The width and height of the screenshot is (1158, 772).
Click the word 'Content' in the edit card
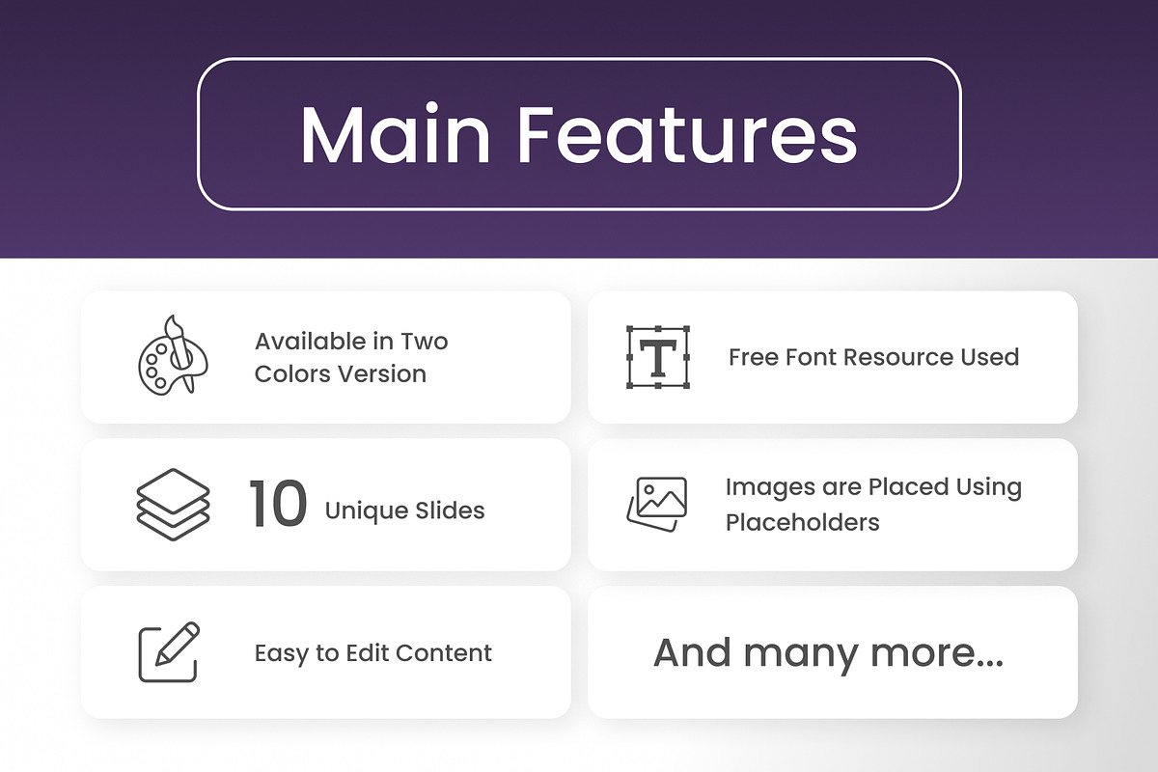[x=445, y=653]
